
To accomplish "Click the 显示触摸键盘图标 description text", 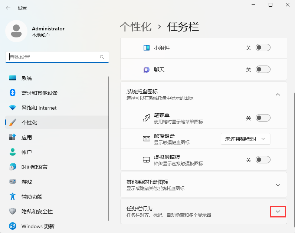I will [x=171, y=143].
